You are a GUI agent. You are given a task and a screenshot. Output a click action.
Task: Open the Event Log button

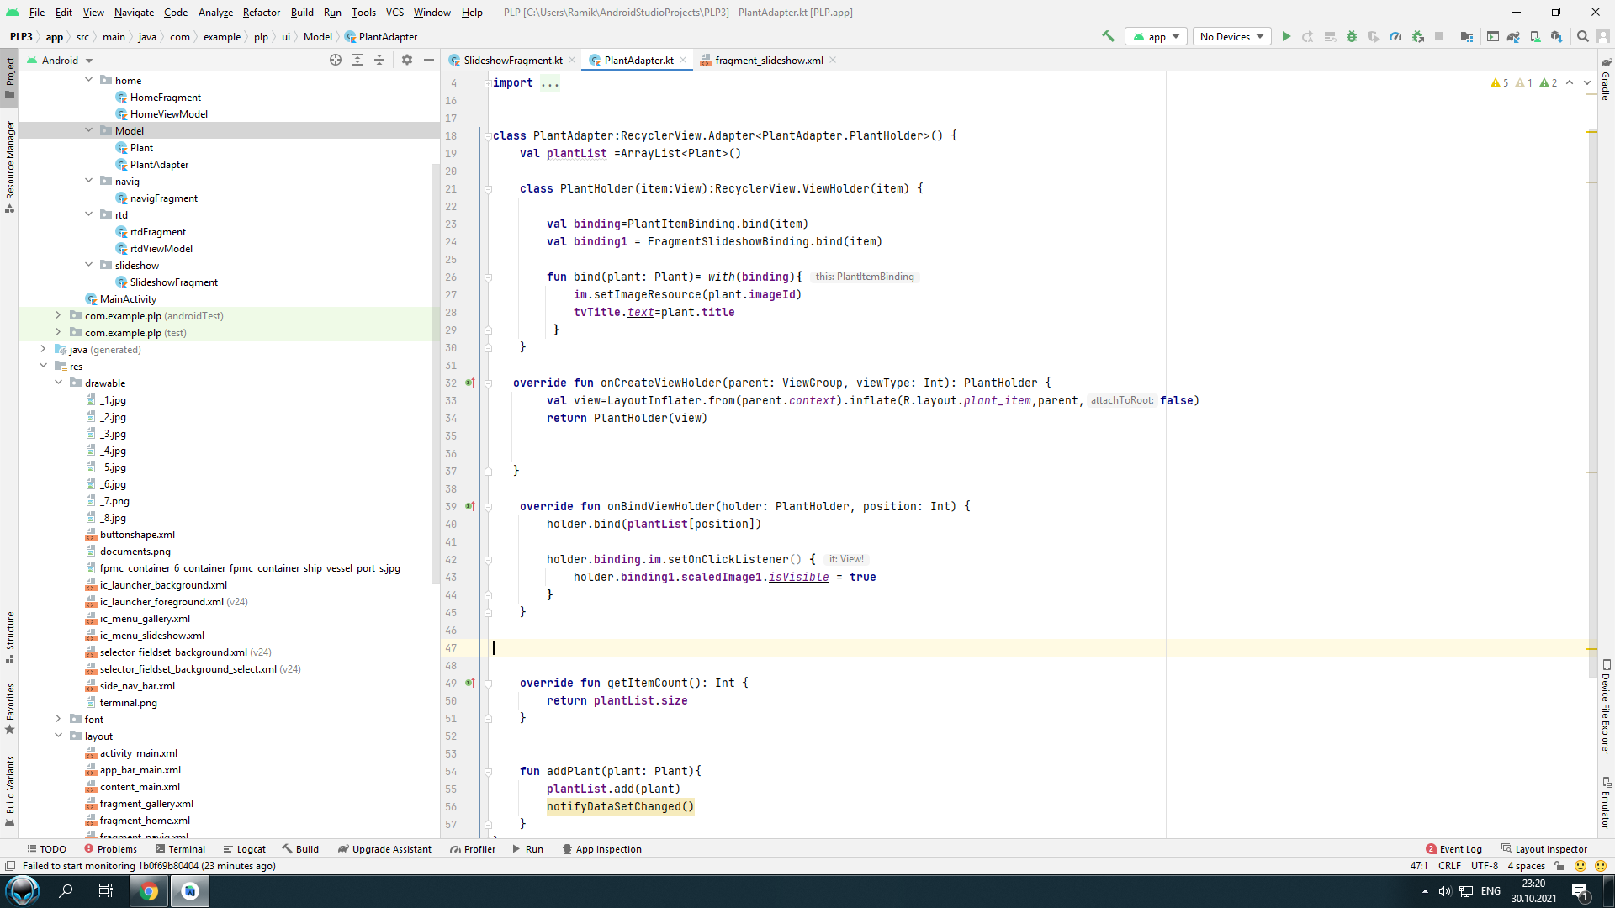(1454, 849)
